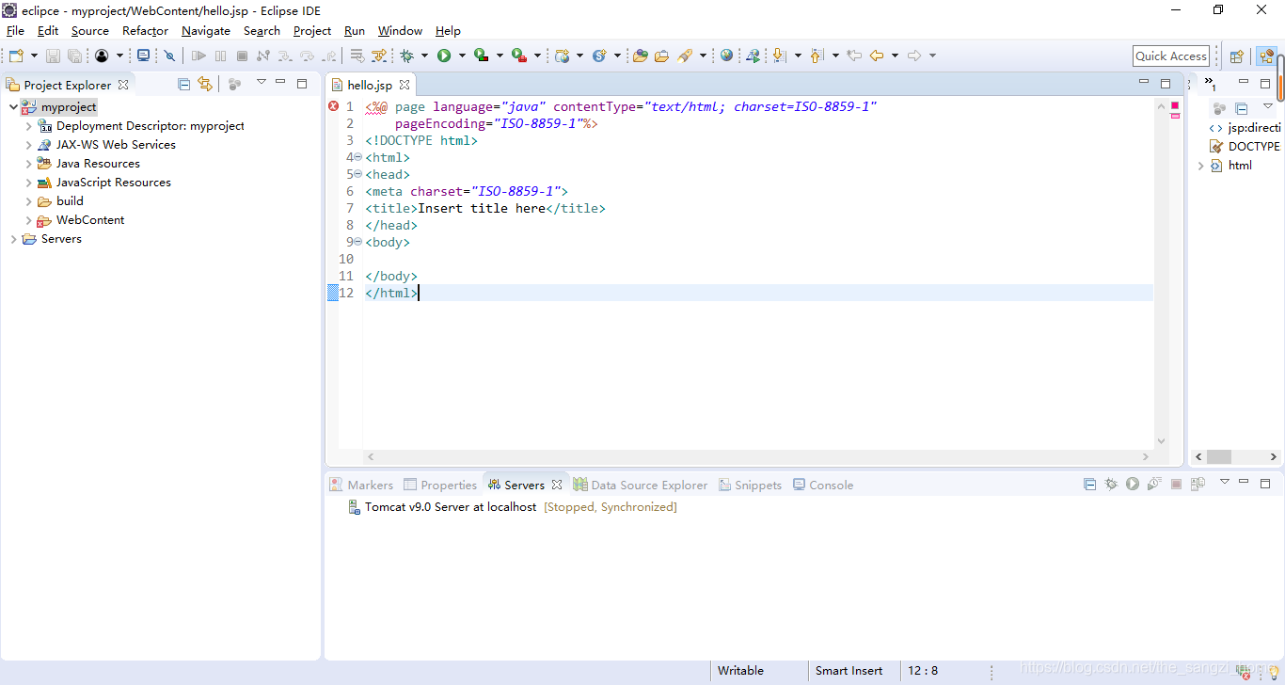
Task: Expand Deployment Descriptor: myproject node
Action: pos(28,126)
